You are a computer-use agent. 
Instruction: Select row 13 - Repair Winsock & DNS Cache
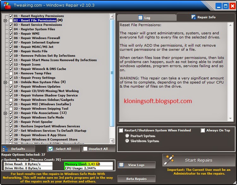(x=40, y=69)
